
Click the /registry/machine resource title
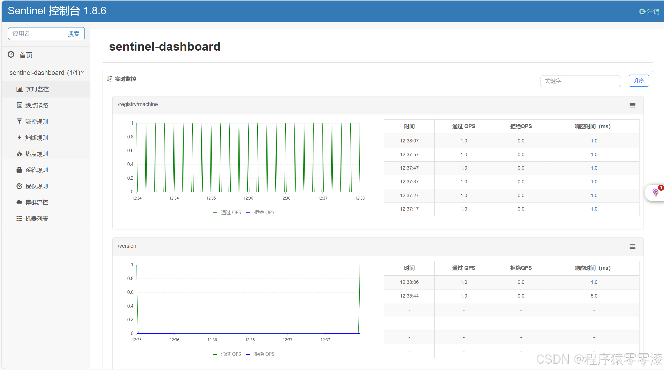click(x=138, y=104)
